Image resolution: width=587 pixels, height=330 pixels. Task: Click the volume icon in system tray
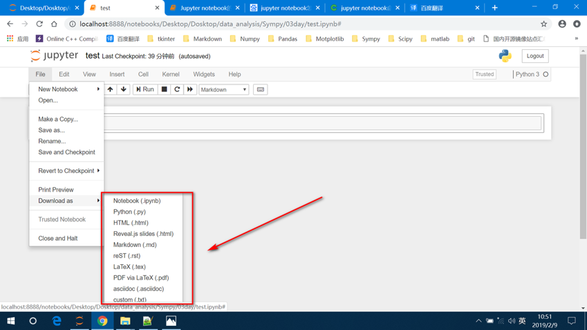pyautogui.click(x=512, y=321)
